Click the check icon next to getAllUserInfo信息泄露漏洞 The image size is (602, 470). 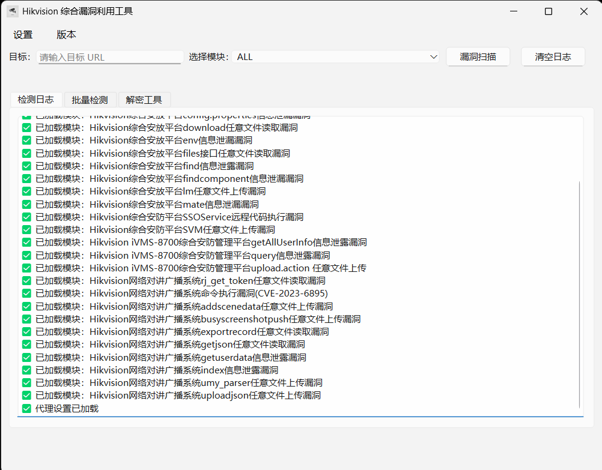point(26,242)
